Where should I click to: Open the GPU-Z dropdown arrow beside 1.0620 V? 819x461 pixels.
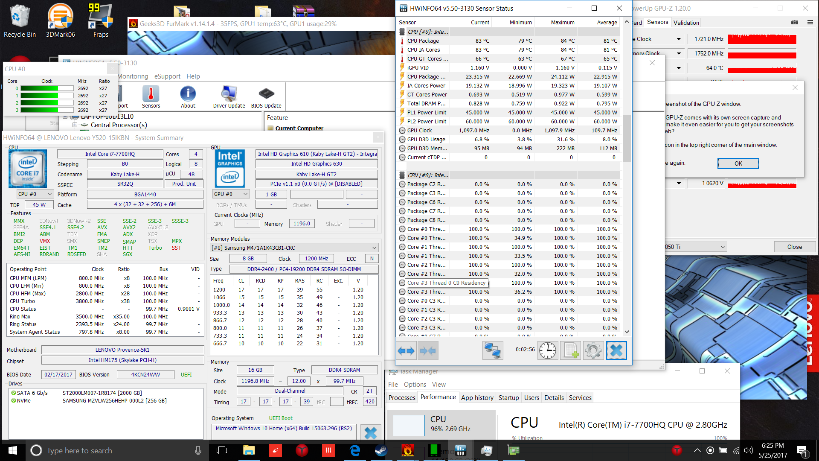(679, 183)
